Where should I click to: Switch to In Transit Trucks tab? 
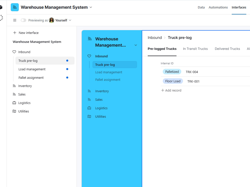(195, 49)
